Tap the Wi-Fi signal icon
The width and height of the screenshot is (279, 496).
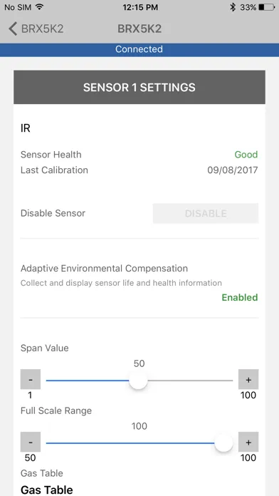pos(39,7)
